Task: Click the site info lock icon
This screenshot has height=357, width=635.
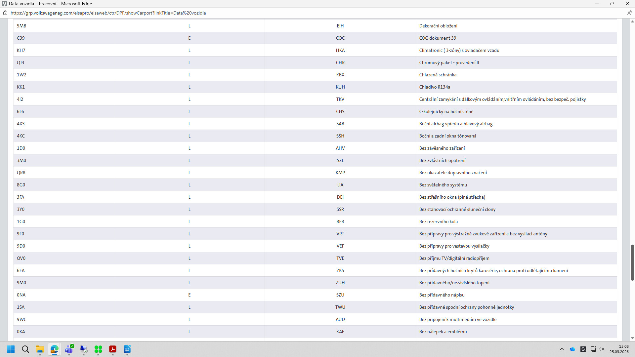Action: pyautogui.click(x=5, y=13)
